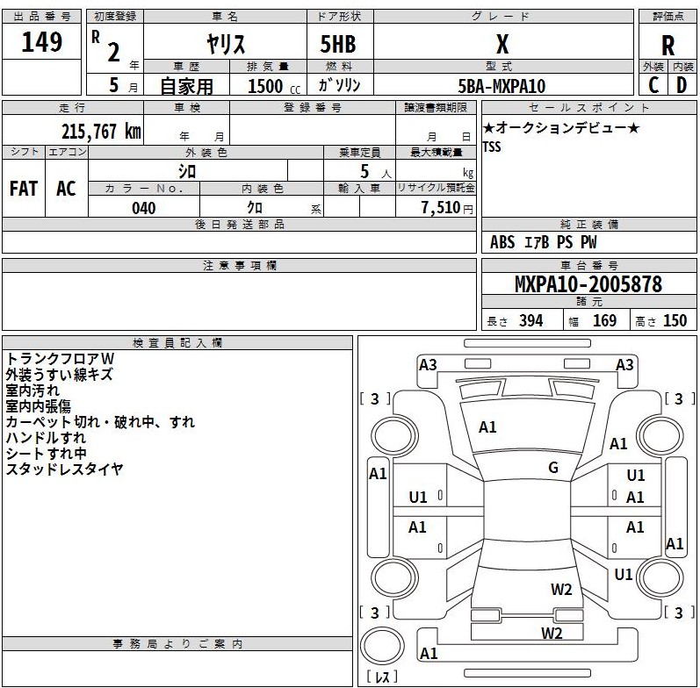Select note 室内汚れ
Screen dimensions: 700x688
click(x=32, y=390)
